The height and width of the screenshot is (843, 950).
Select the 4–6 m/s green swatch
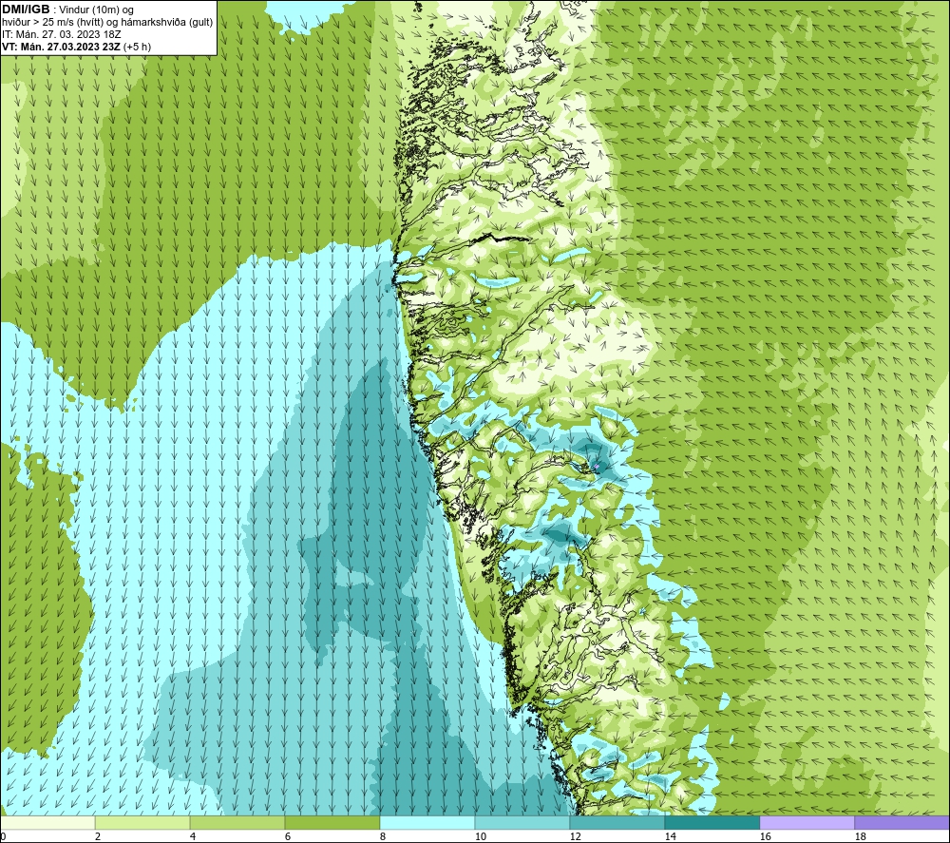click(x=237, y=823)
